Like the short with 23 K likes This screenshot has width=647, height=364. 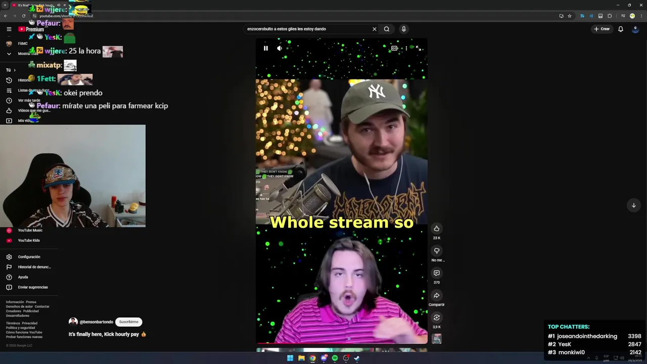click(x=437, y=229)
